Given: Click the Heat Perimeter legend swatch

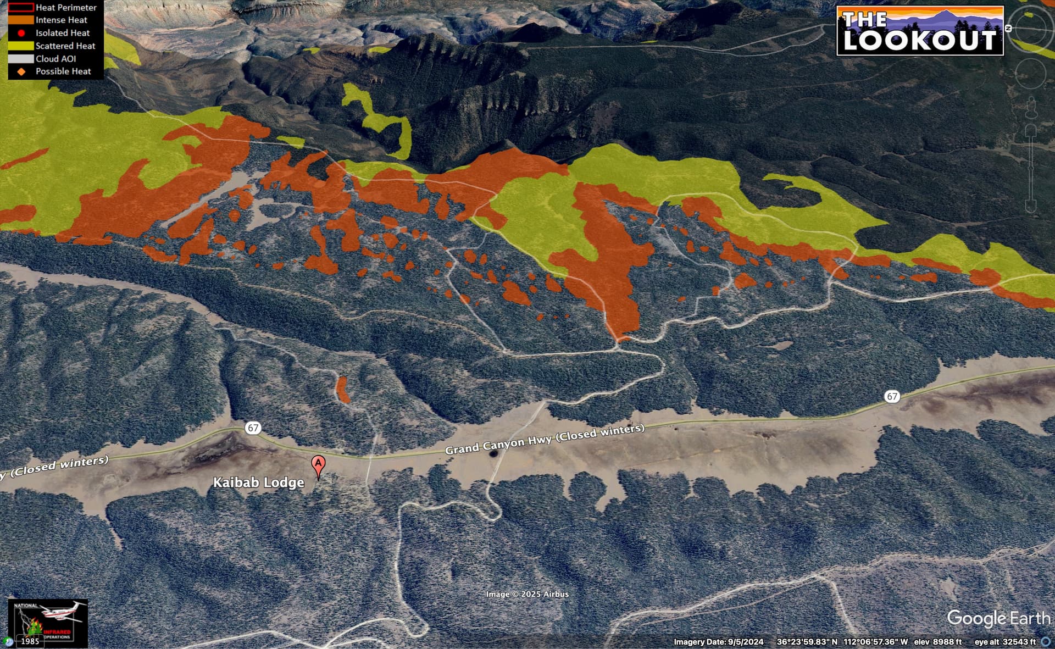Looking at the screenshot, I should coord(21,8).
